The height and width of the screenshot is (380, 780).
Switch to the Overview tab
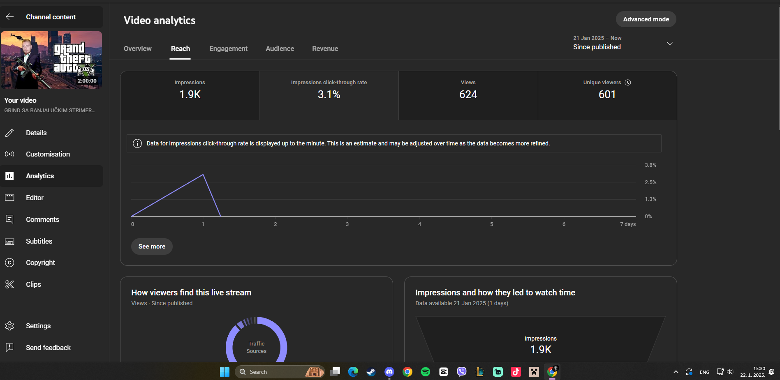pyautogui.click(x=138, y=48)
